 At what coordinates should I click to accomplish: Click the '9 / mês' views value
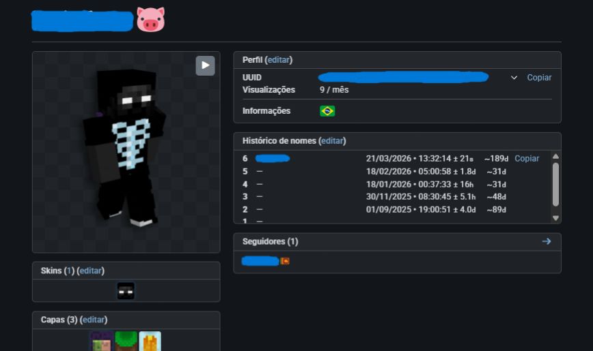[334, 90]
